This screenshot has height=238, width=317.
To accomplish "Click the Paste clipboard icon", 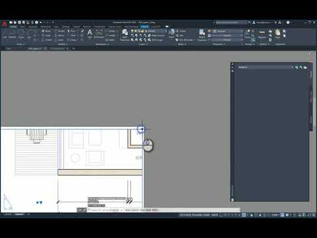I will point(277,34).
